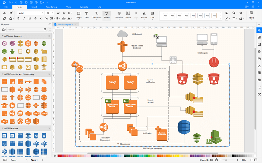Select the Shape tool

78,15
